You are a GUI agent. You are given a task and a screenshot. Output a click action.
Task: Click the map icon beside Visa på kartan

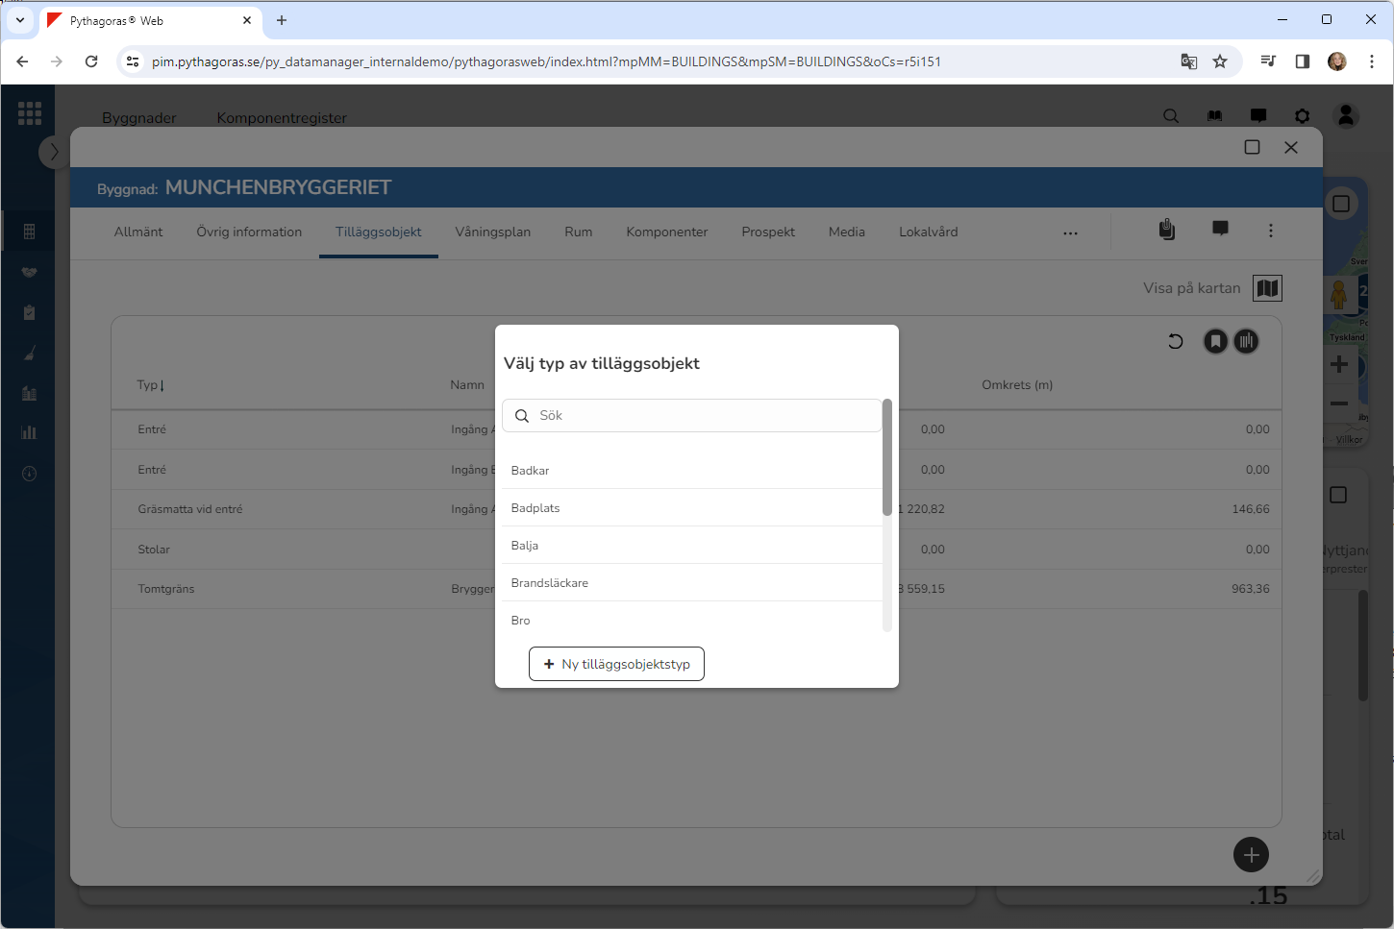(1267, 288)
